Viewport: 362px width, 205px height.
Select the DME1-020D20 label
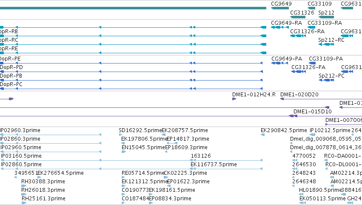click(x=299, y=94)
